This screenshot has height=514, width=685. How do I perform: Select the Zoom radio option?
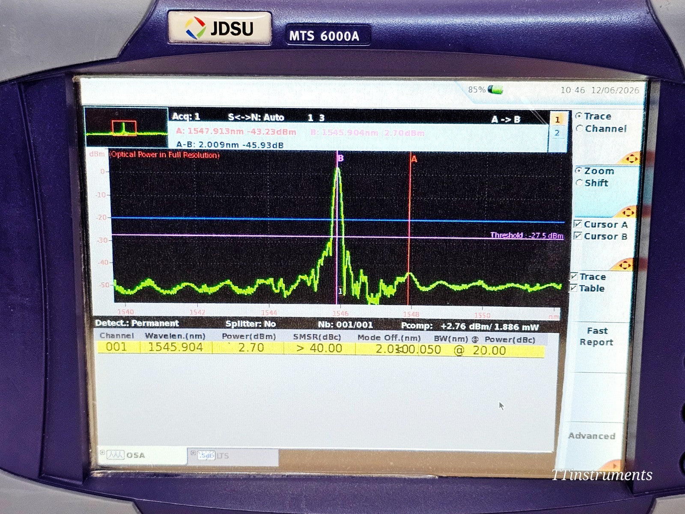579,171
